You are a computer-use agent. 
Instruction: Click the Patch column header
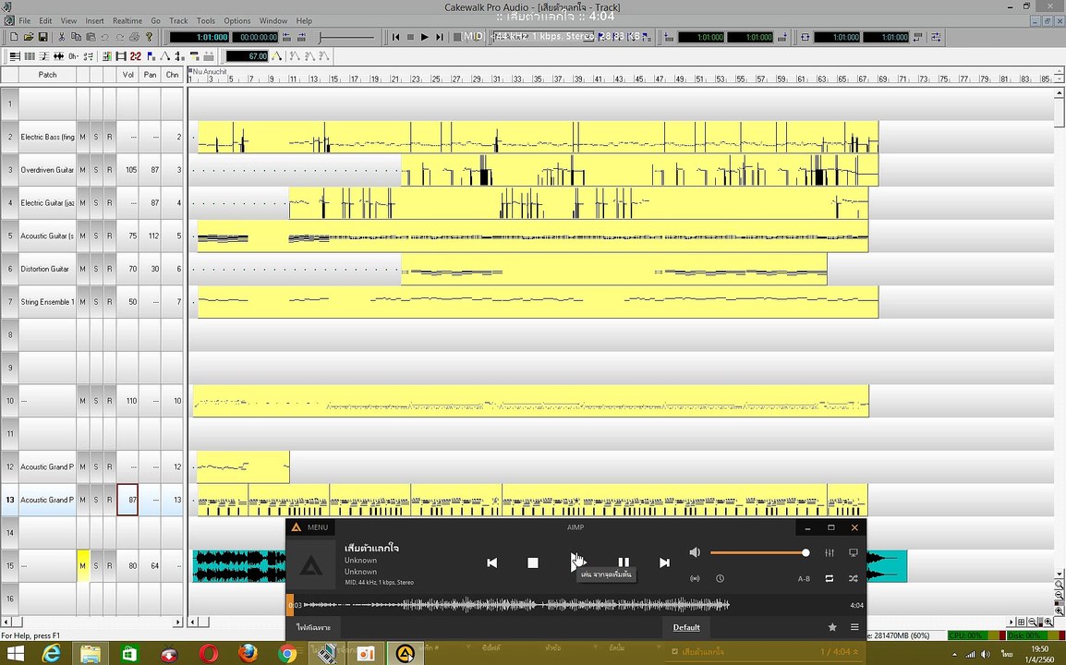(x=47, y=75)
